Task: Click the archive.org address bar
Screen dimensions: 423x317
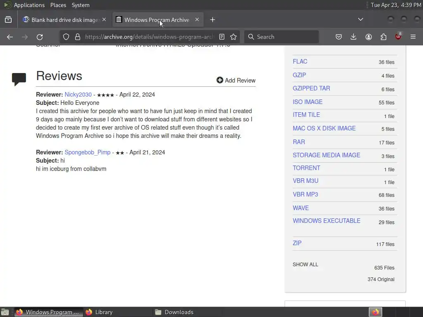Action: click(x=149, y=37)
